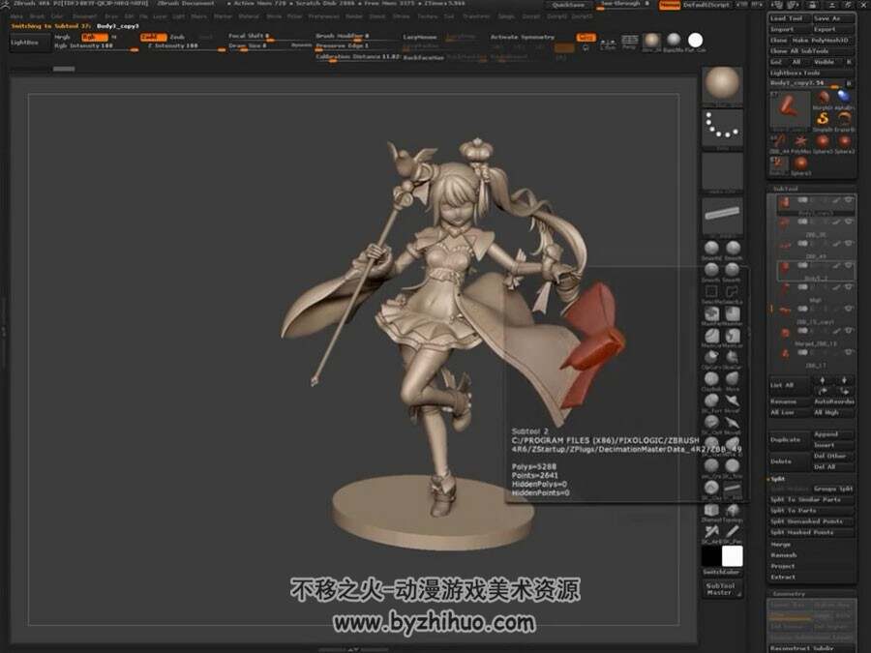The width and height of the screenshot is (871, 653).
Task: Expand the Merge subsection
Action: tap(780, 545)
